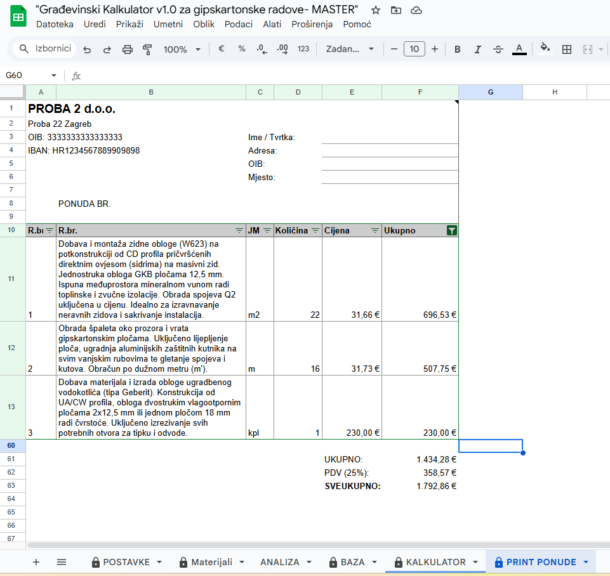Click the borders grid icon

(x=567, y=49)
